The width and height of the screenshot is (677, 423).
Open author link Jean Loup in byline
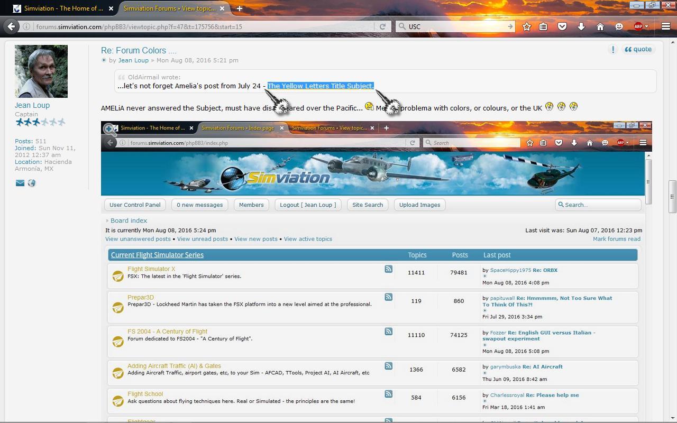(x=133, y=60)
